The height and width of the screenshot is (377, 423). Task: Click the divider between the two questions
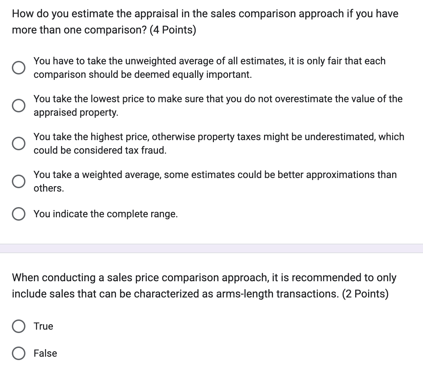211,248
